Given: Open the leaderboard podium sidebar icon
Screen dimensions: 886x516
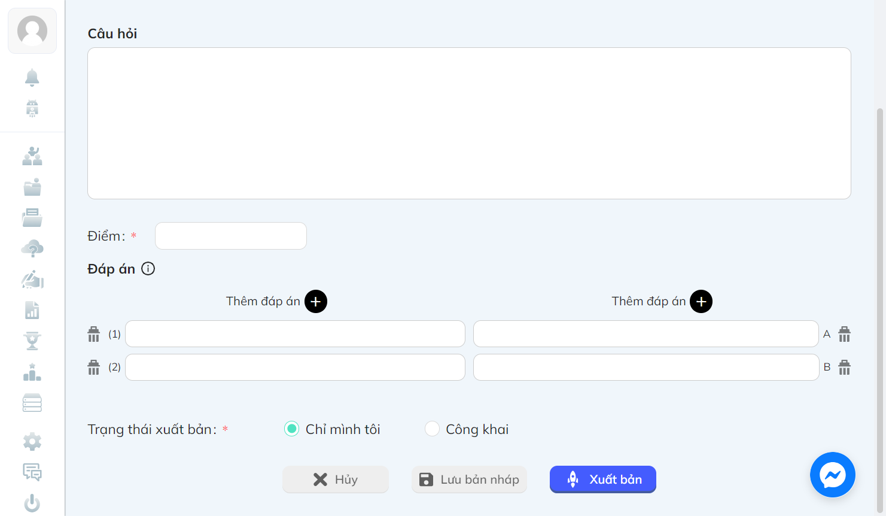Looking at the screenshot, I should click(32, 372).
